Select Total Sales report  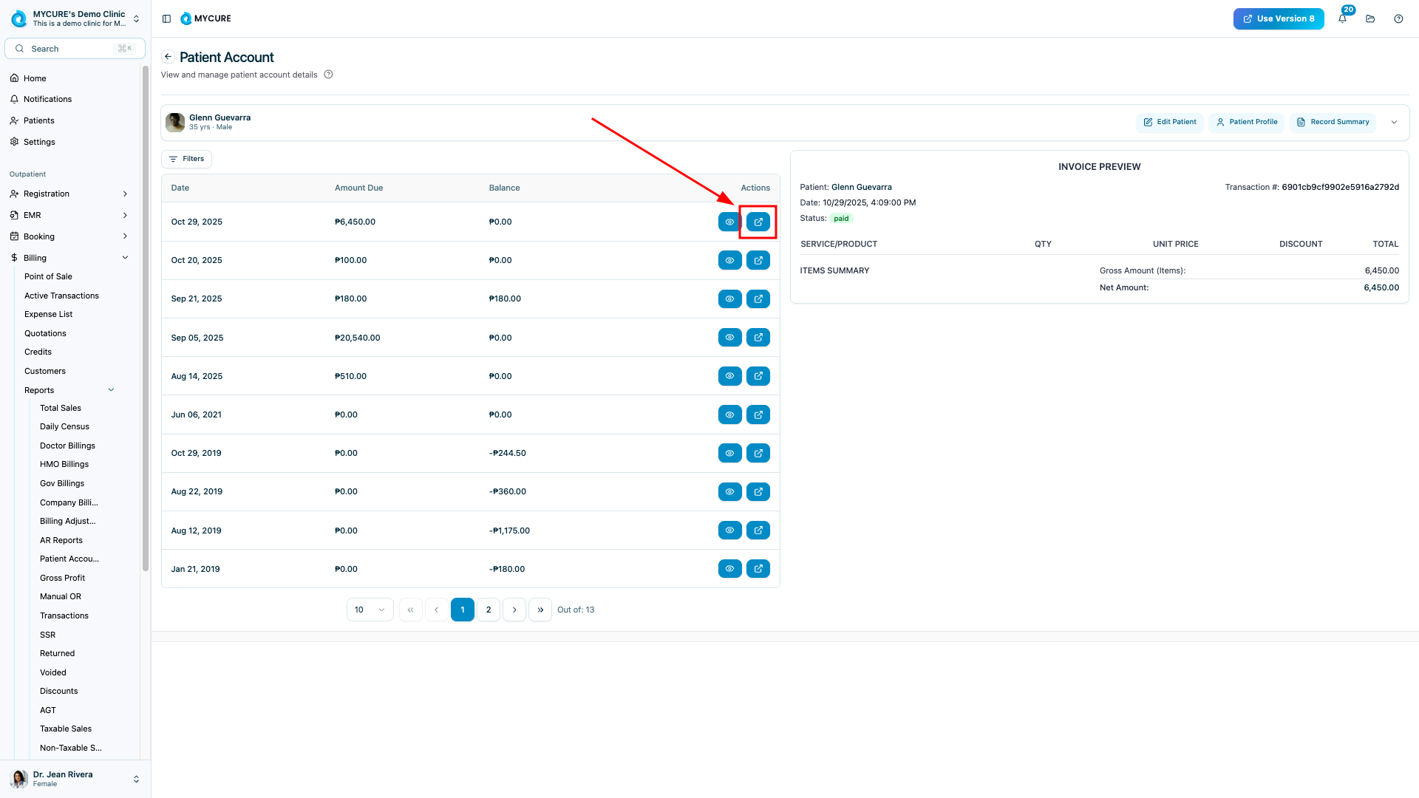pos(61,408)
